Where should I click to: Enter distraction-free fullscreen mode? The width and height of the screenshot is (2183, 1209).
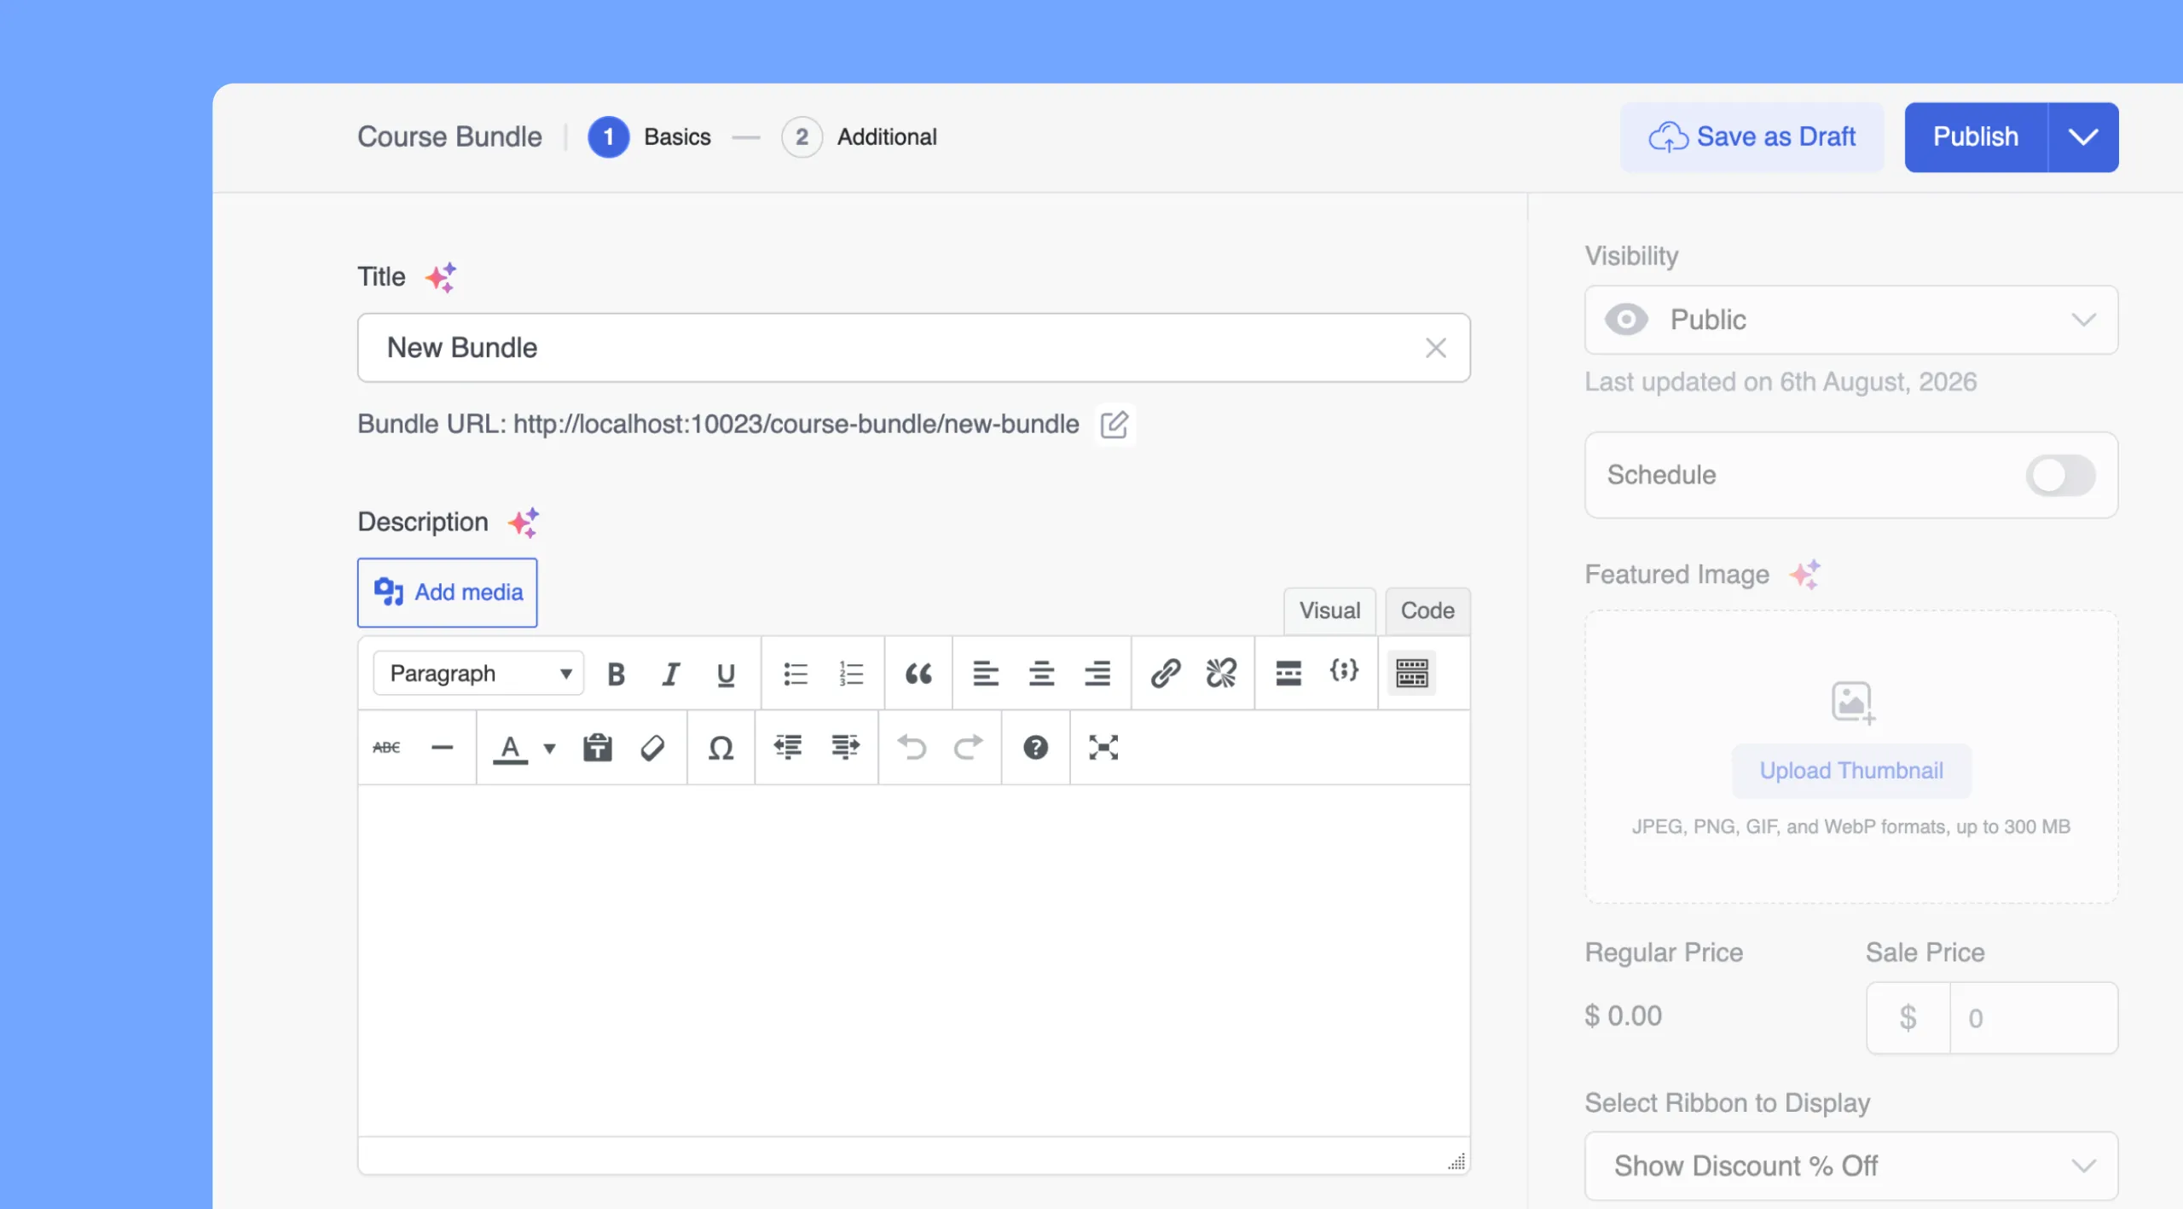(1103, 748)
